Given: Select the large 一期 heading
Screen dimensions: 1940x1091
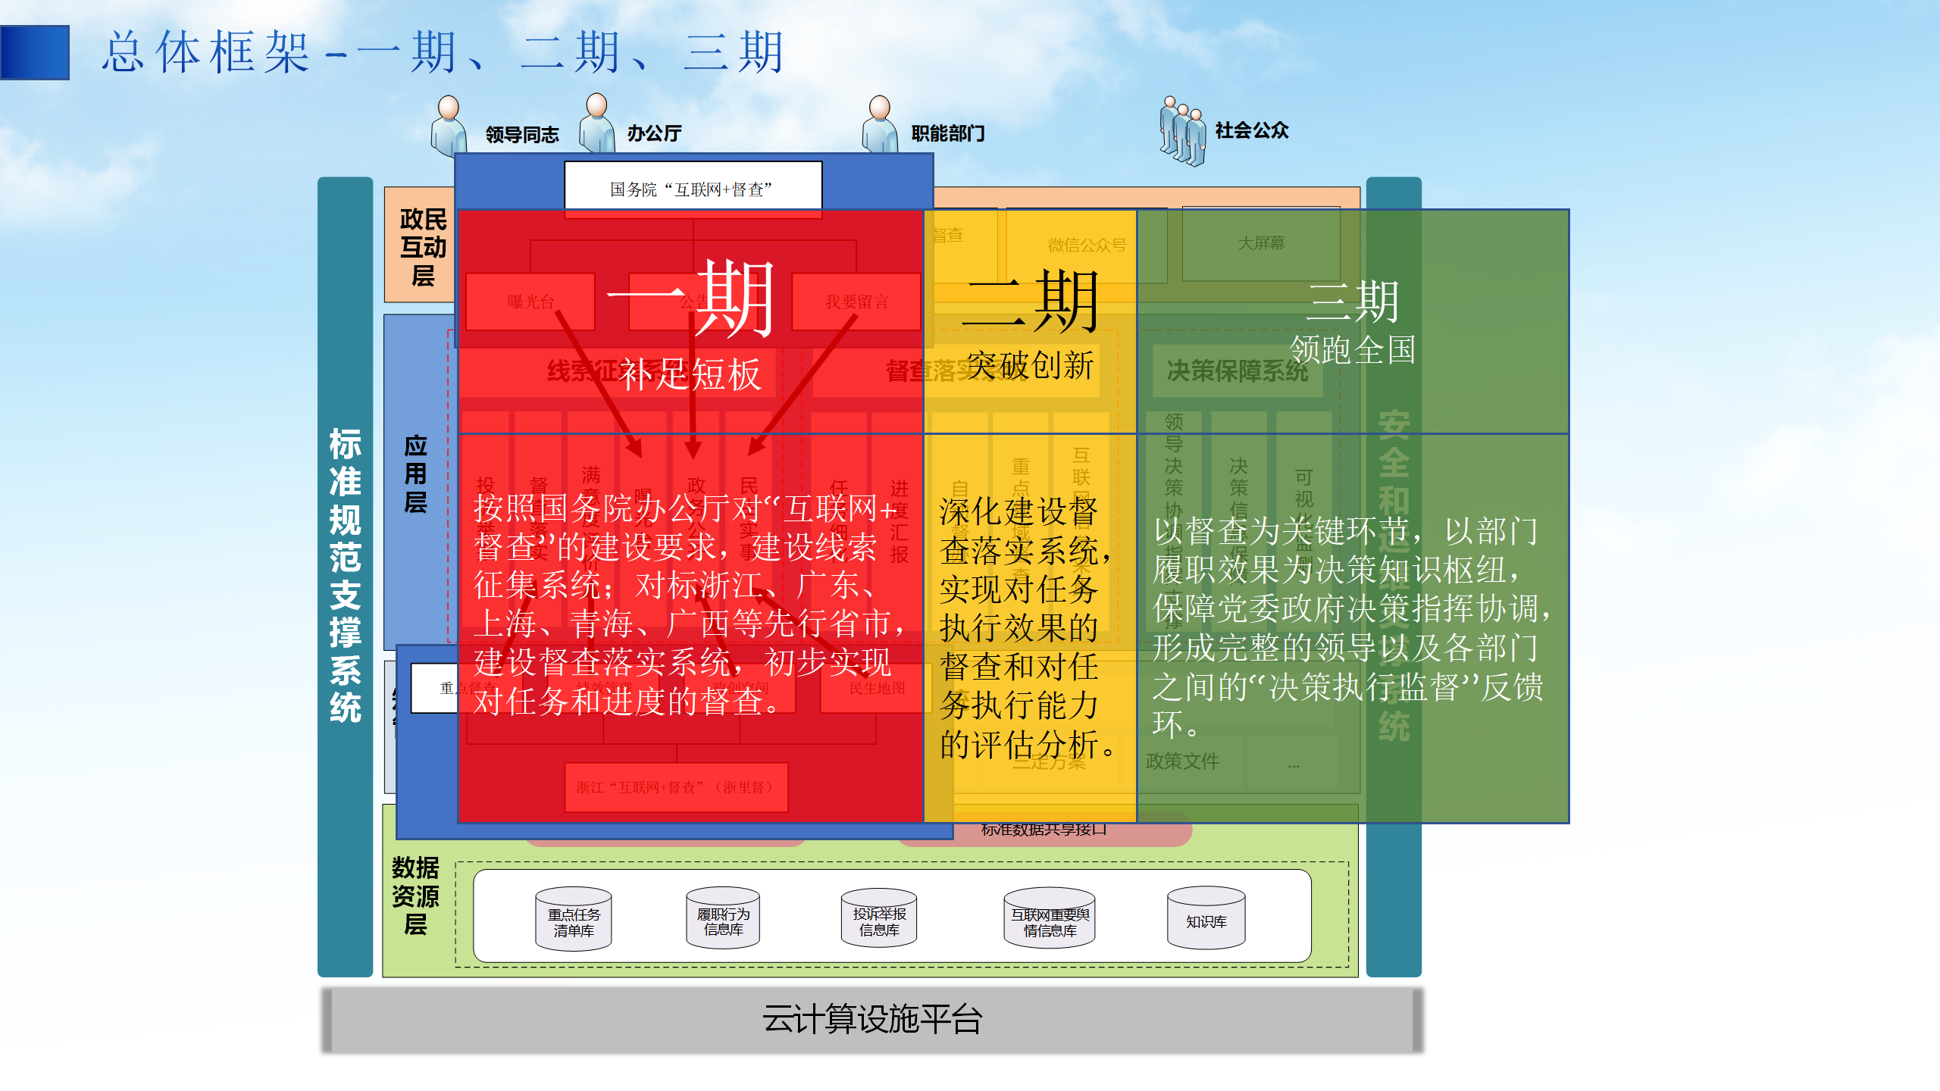Looking at the screenshot, I should point(690,298).
